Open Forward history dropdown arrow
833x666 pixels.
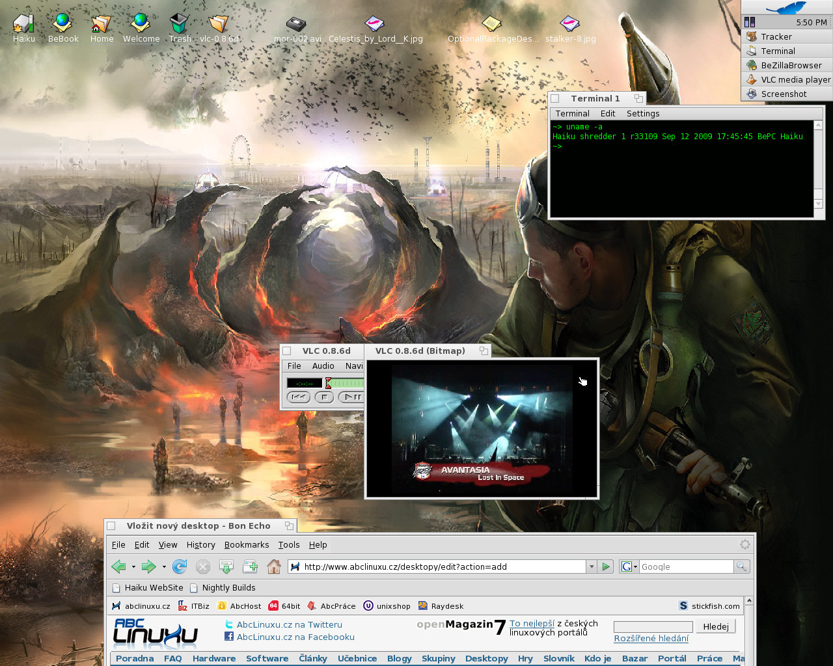[164, 566]
